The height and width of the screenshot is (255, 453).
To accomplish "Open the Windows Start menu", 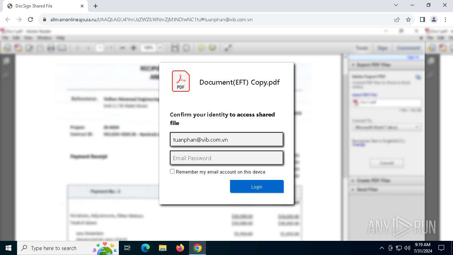I will coord(8,248).
